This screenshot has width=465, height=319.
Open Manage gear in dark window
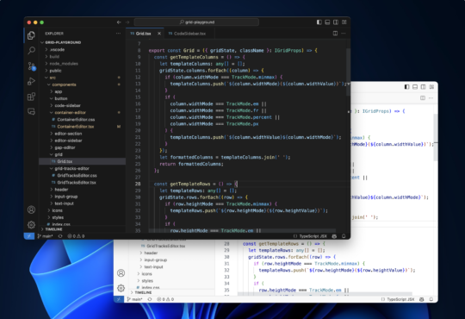(x=31, y=225)
